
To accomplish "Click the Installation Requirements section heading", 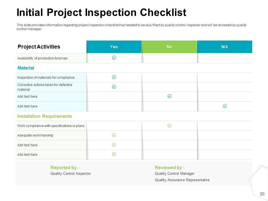I will tap(44, 116).
